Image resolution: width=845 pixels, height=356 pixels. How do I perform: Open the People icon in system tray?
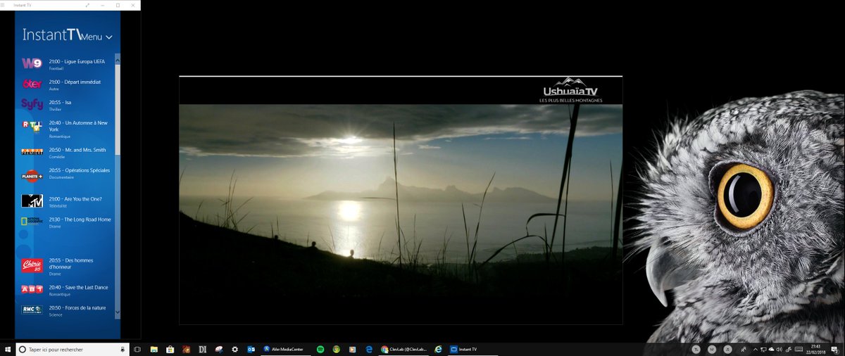(744, 349)
